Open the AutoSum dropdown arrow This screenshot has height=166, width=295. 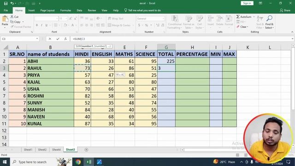point(254,17)
